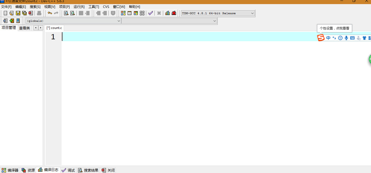Open 项目[P] menu
The height and width of the screenshot is (173, 371).
pyautogui.click(x=64, y=7)
